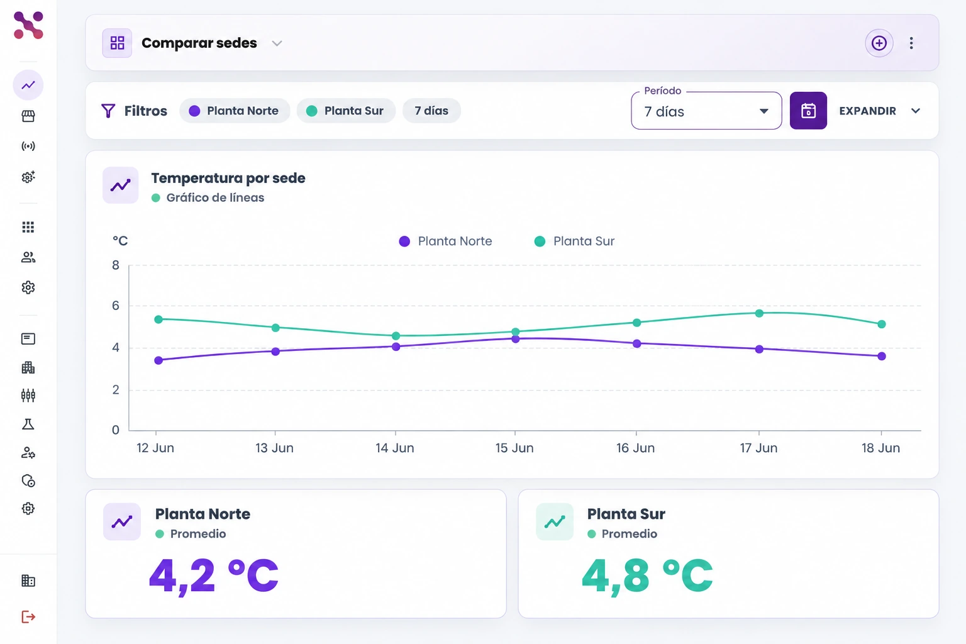Open the storefront icon in sidebar

[28, 116]
